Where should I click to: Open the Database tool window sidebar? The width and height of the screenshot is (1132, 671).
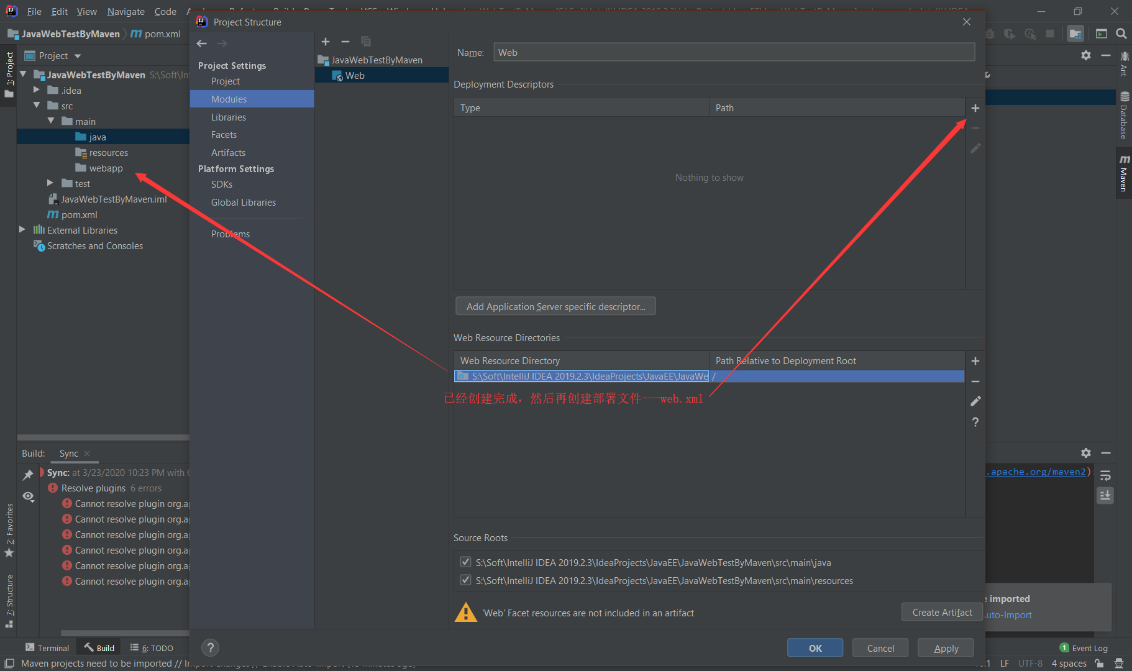[1124, 116]
